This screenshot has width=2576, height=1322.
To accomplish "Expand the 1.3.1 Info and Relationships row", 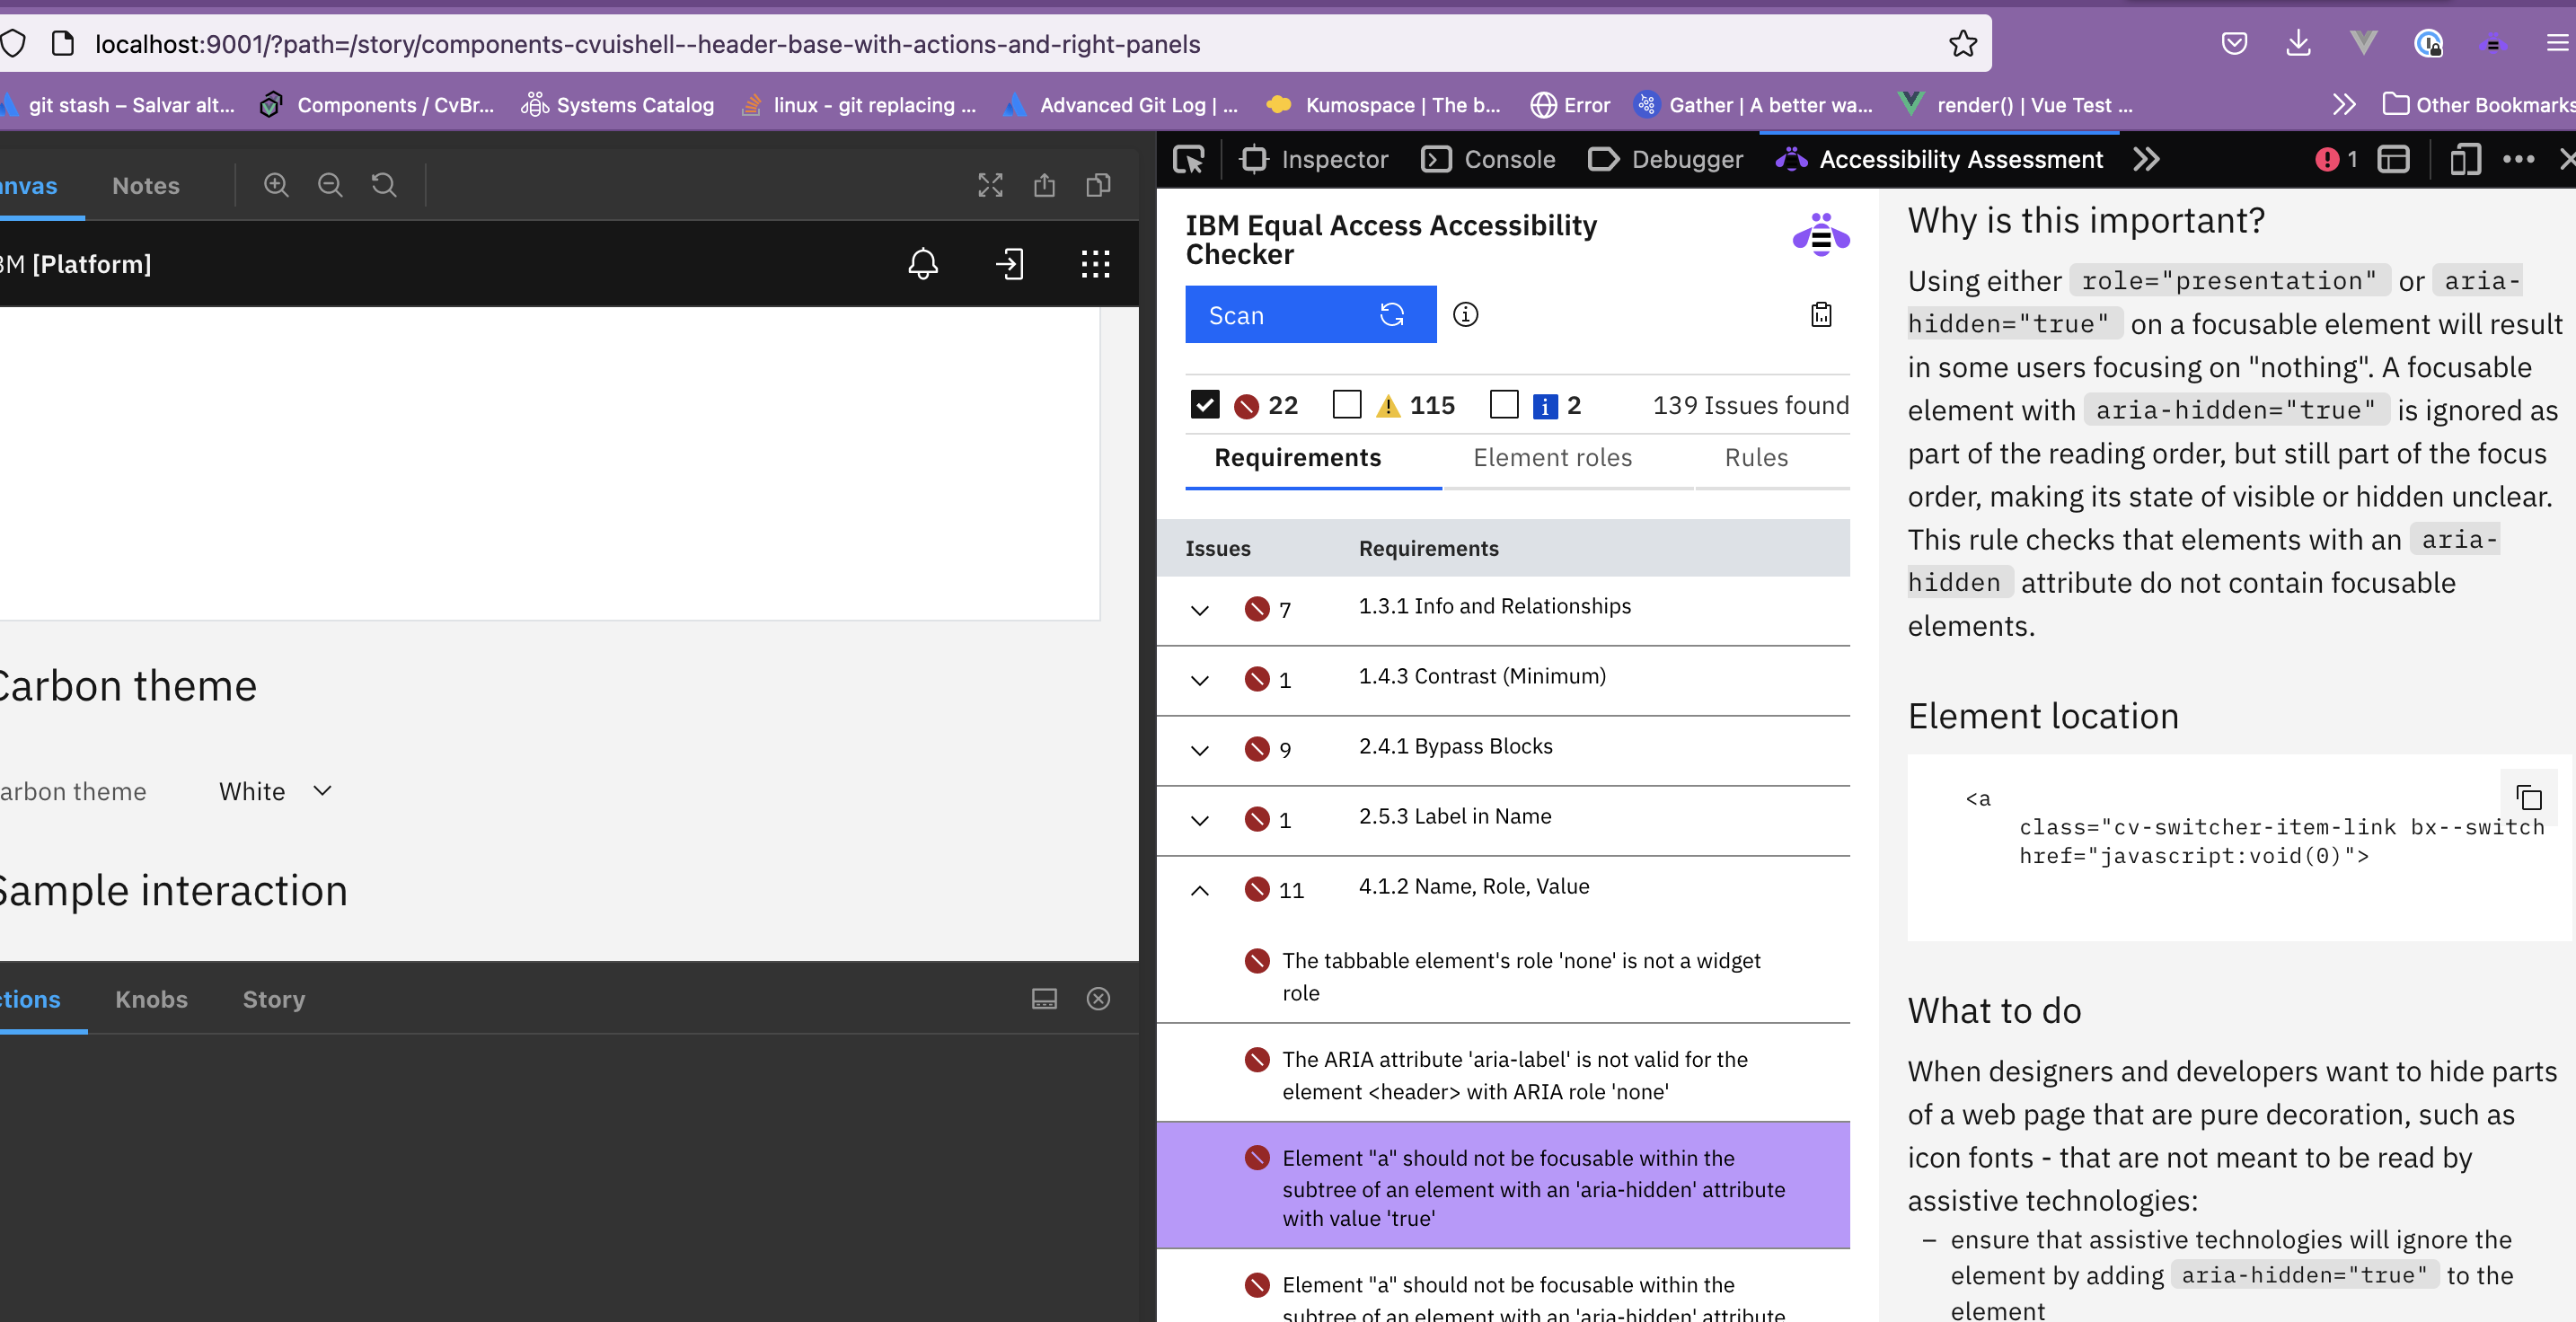I will pyautogui.click(x=1200, y=610).
